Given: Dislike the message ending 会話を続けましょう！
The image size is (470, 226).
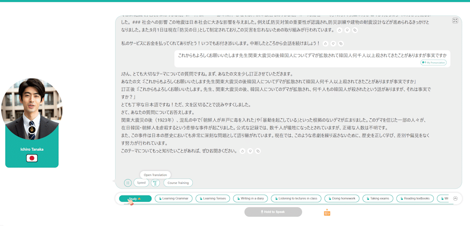Looking at the screenshot, I should (333, 44).
